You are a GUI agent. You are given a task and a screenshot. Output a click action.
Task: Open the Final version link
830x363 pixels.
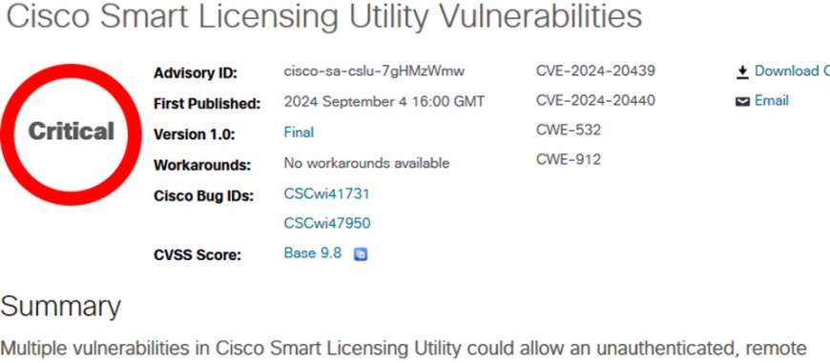click(x=299, y=132)
